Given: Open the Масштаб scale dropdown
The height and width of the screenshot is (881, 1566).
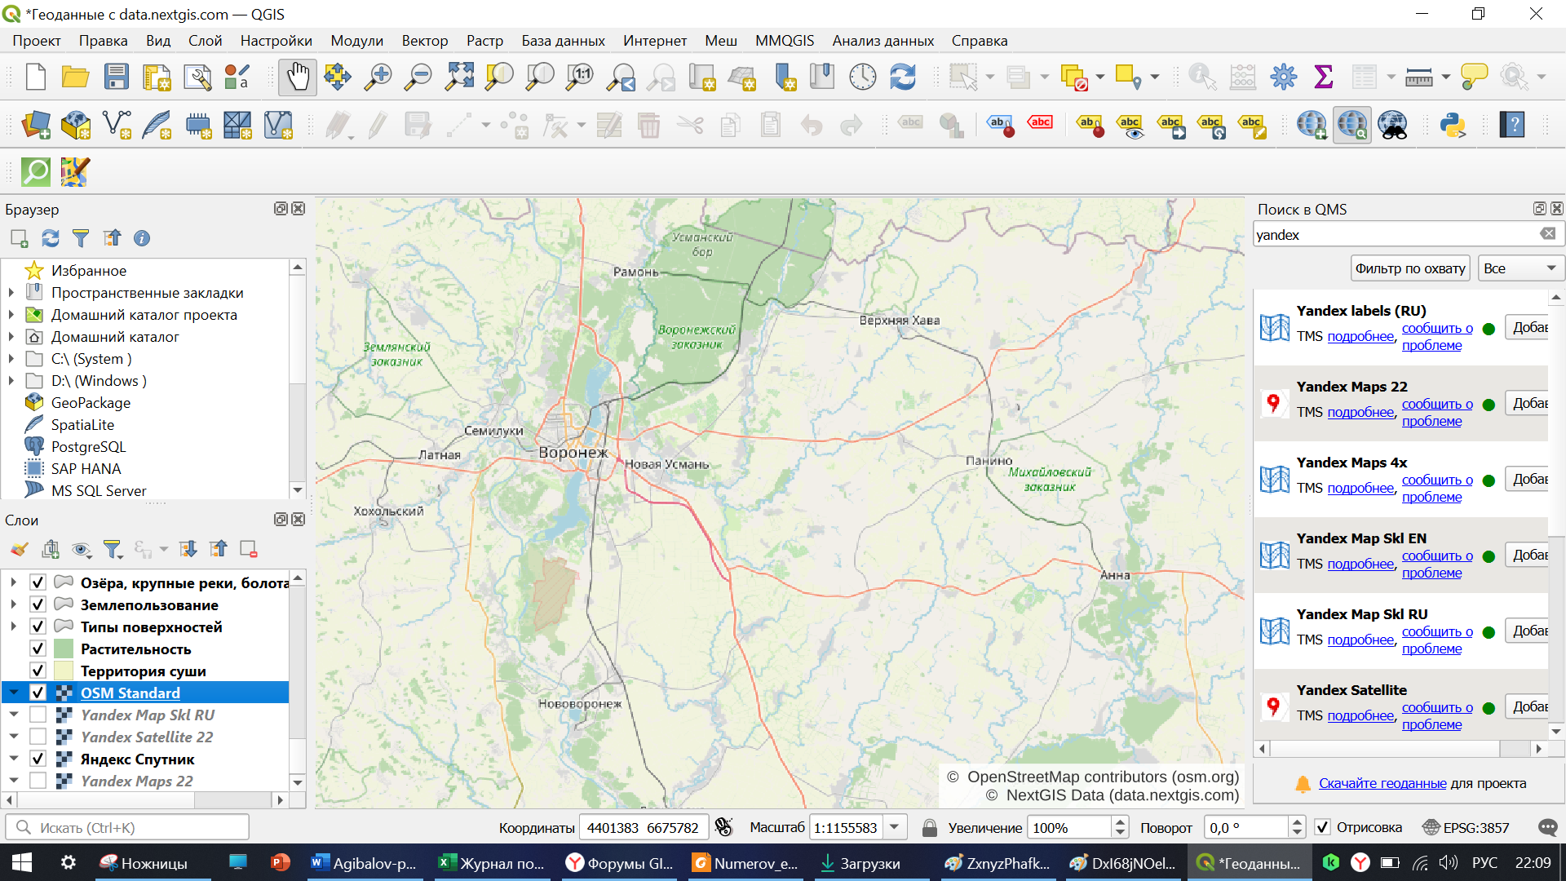Looking at the screenshot, I should click(x=895, y=827).
